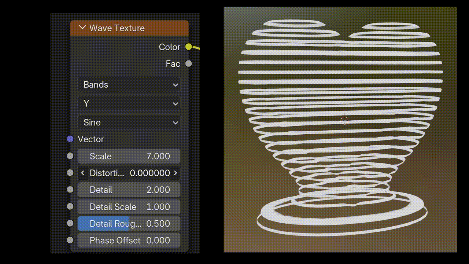Decrease Distortion with the left arrow
Image resolution: width=469 pixels, height=264 pixels.
[82, 173]
